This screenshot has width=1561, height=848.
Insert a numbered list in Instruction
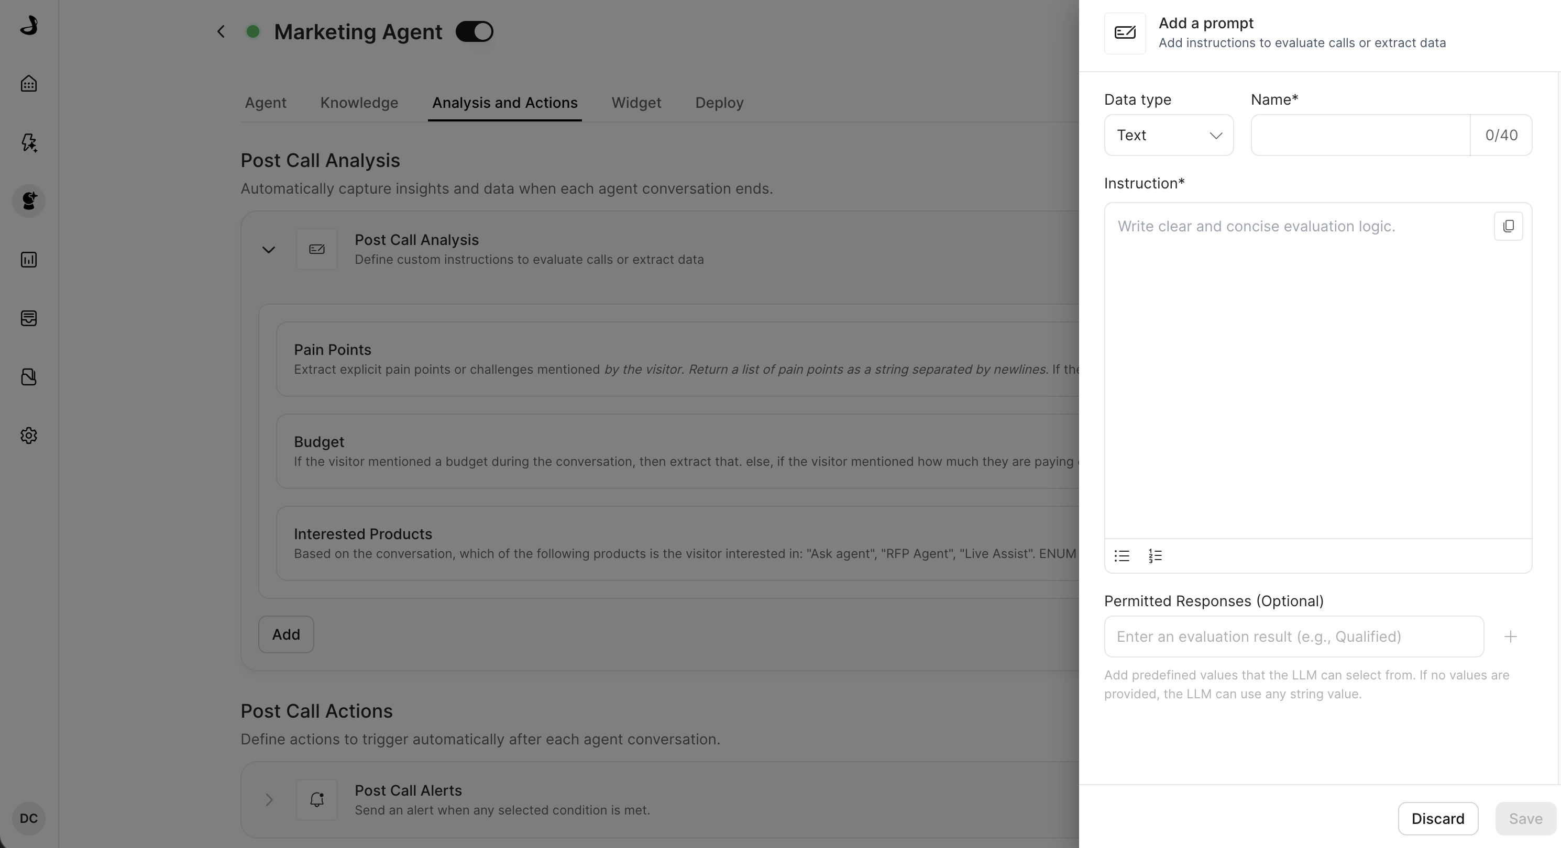pyautogui.click(x=1155, y=555)
